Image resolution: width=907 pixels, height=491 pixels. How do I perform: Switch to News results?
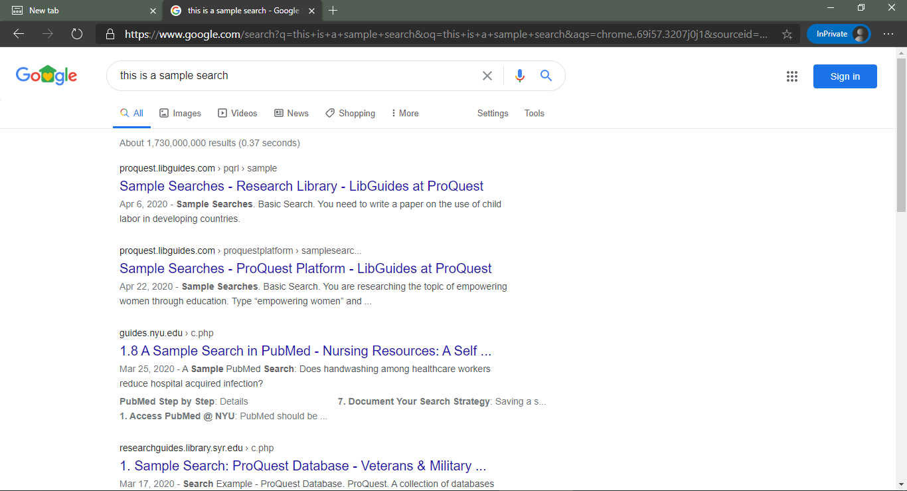click(x=291, y=114)
